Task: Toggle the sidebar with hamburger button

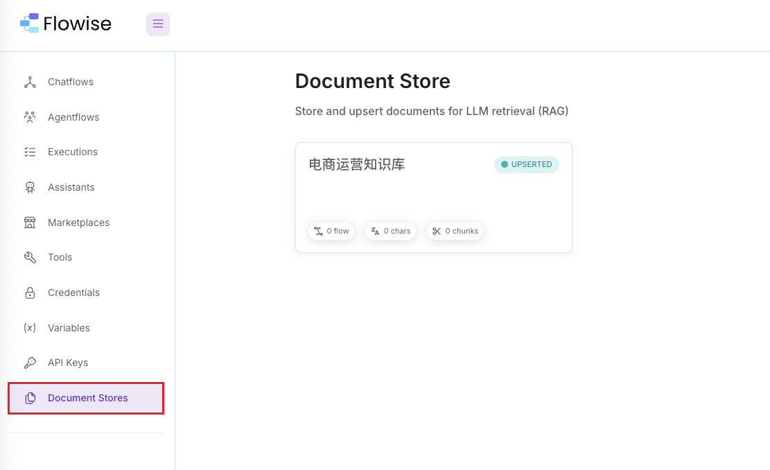Action: coord(158,24)
